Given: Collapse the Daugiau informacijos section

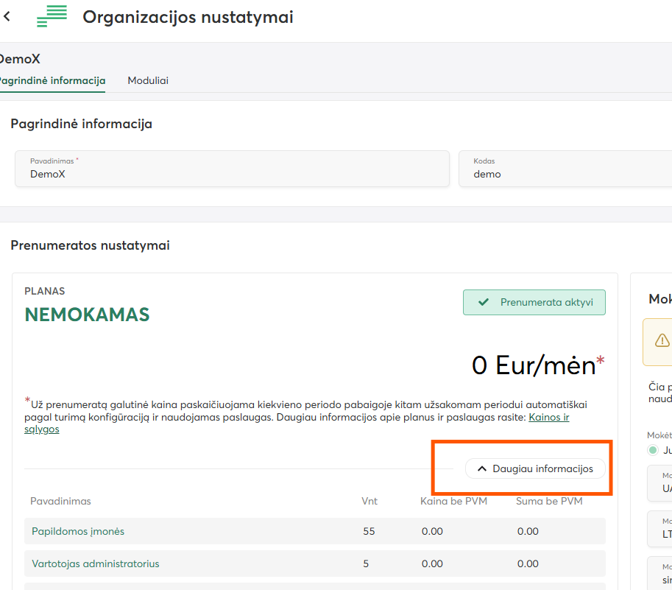Looking at the screenshot, I should coord(535,468).
